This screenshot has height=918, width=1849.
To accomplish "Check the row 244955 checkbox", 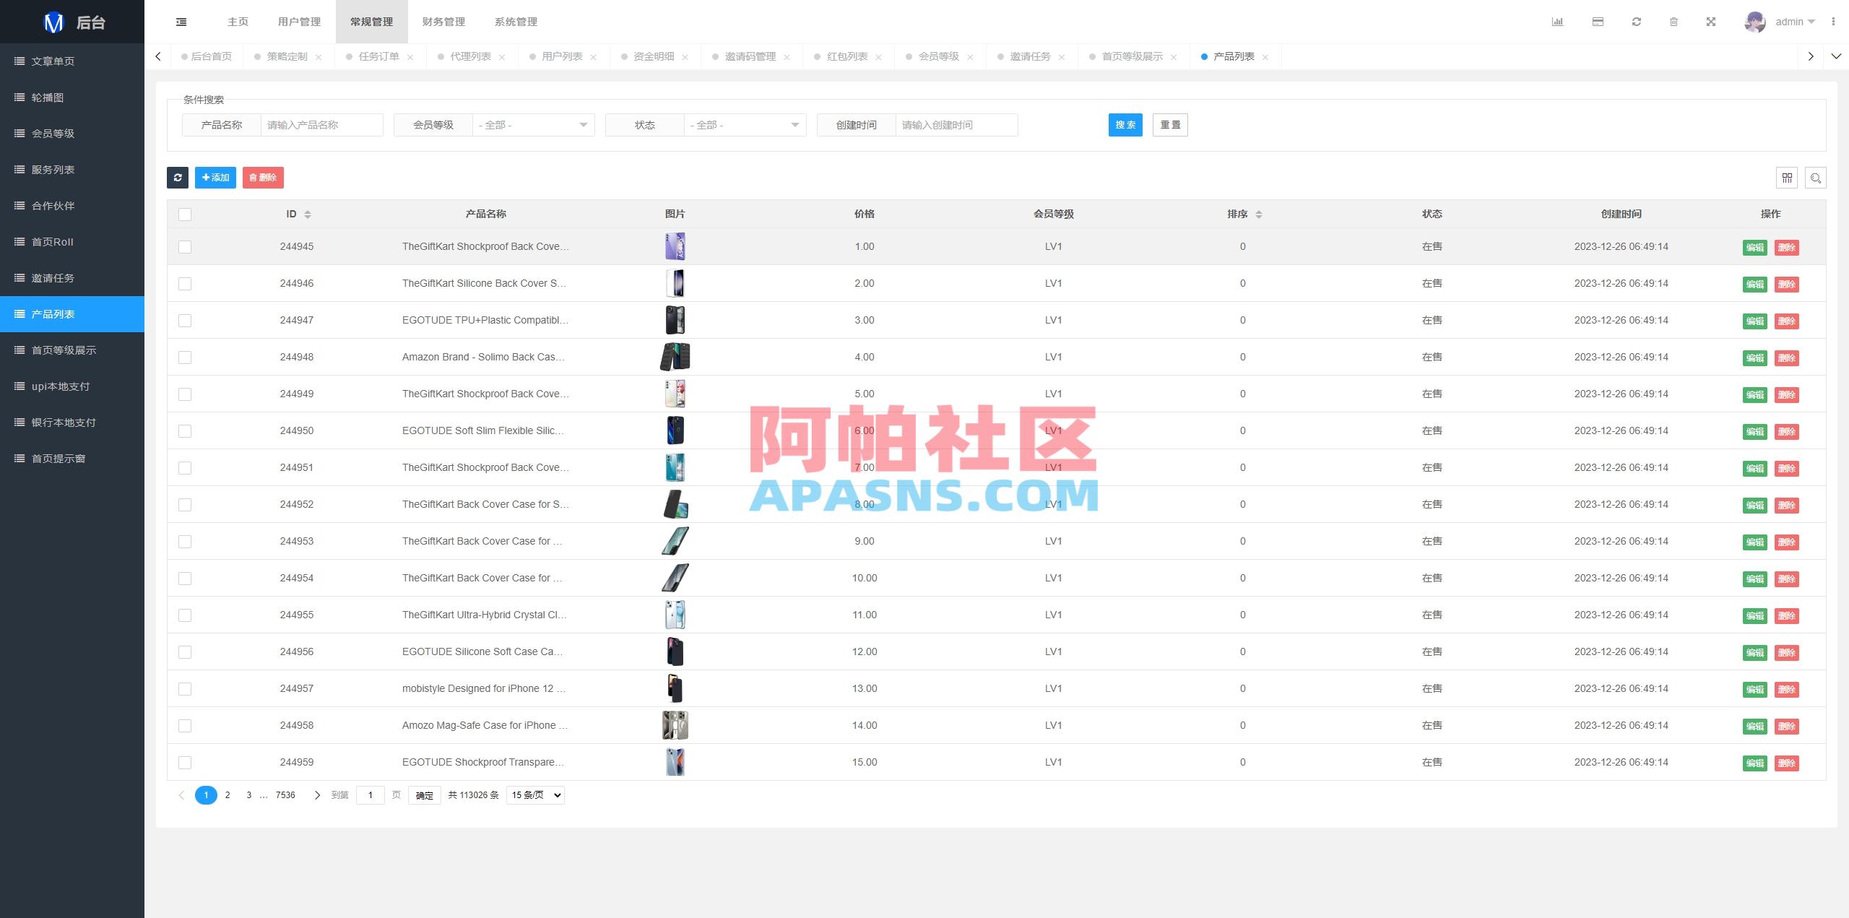I will 185,615.
